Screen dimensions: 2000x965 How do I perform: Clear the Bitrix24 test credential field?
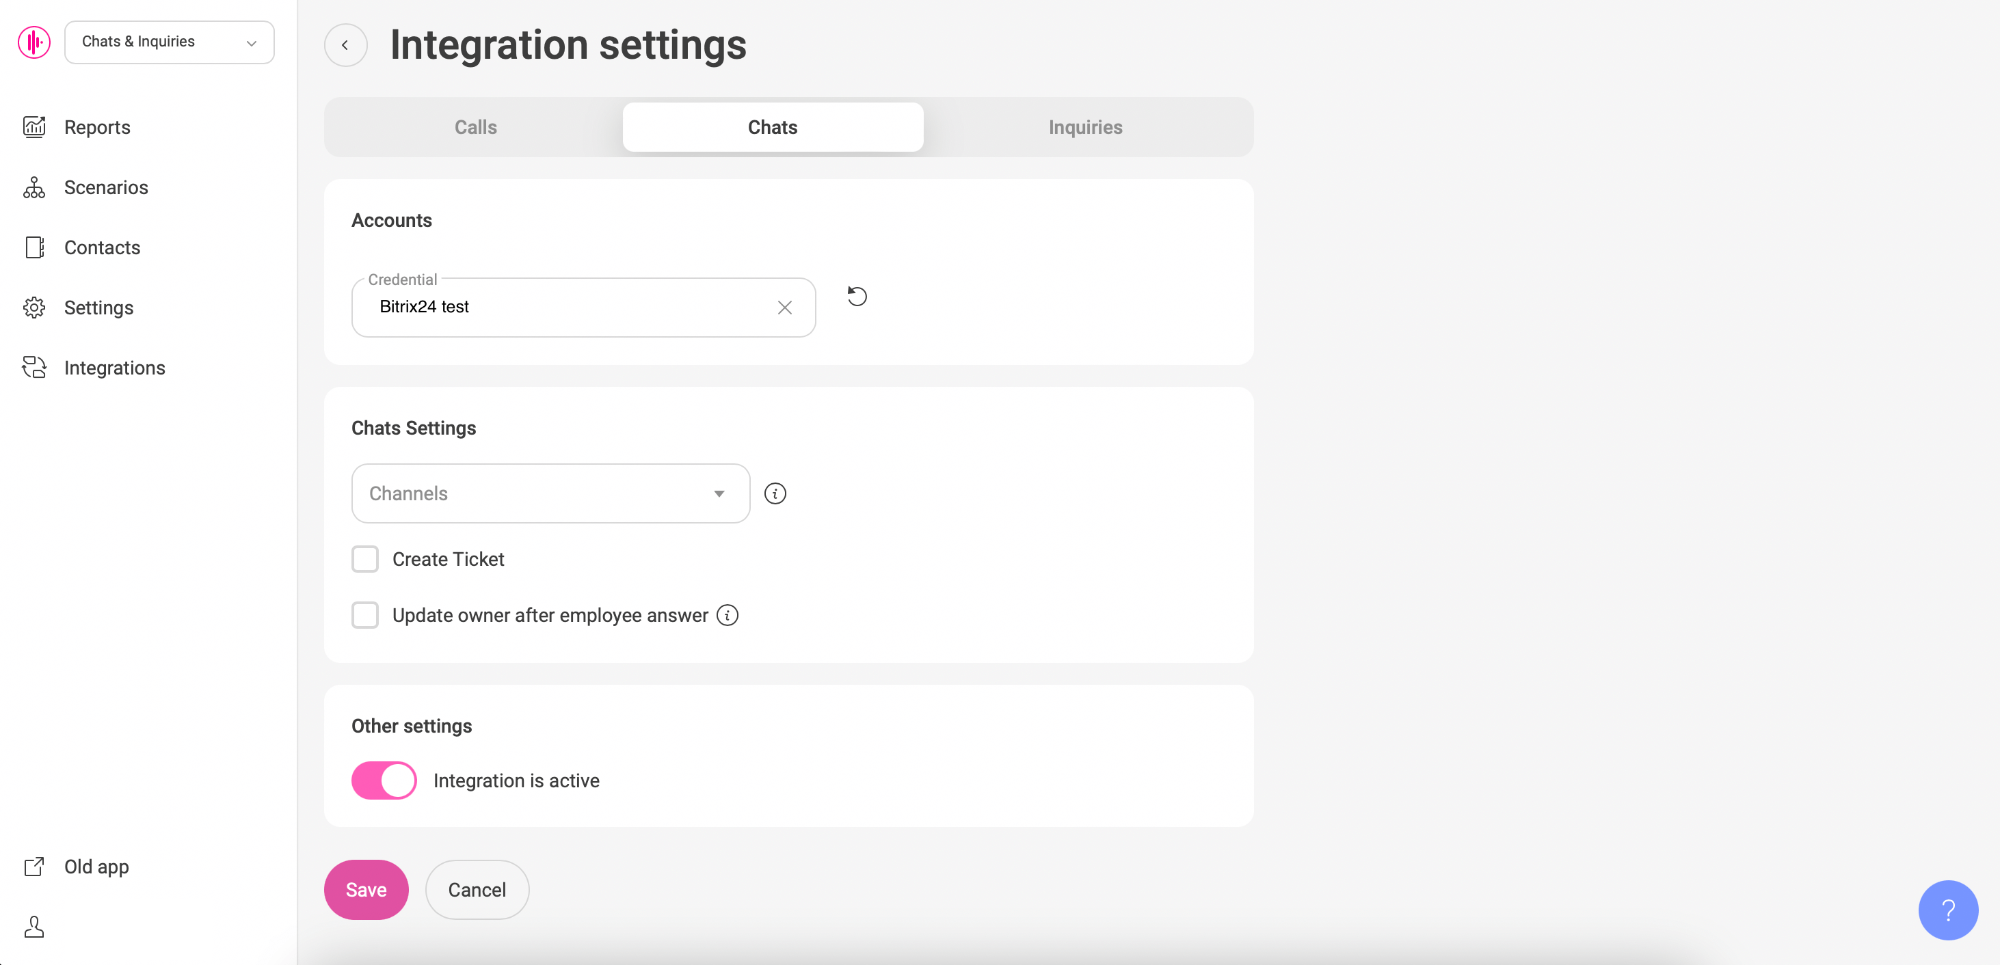[784, 306]
